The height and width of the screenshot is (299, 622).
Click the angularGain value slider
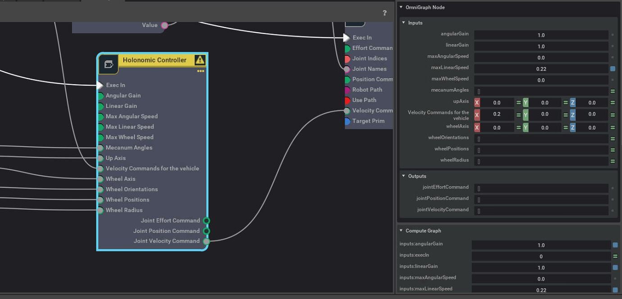click(x=541, y=35)
